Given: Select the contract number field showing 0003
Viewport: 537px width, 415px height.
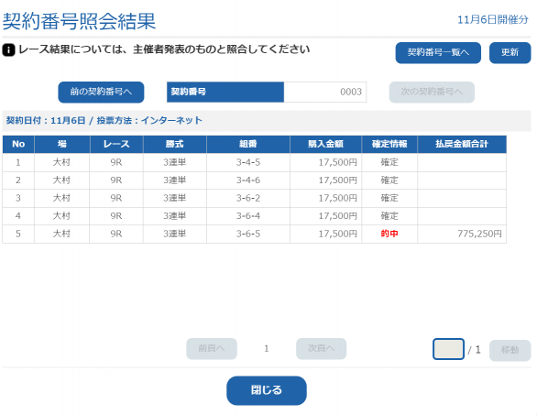Looking at the screenshot, I should coord(325,92).
